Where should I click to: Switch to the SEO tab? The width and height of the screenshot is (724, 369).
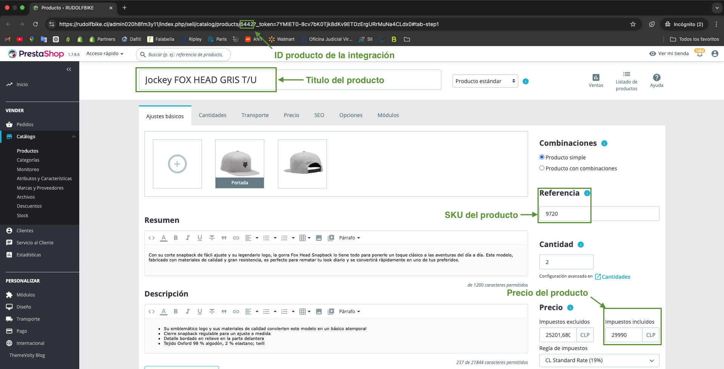pos(319,115)
